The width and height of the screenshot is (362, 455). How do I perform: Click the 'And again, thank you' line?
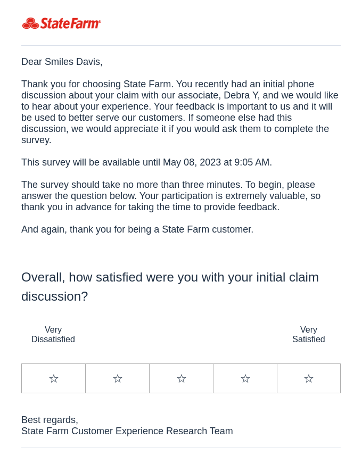[x=137, y=229]
